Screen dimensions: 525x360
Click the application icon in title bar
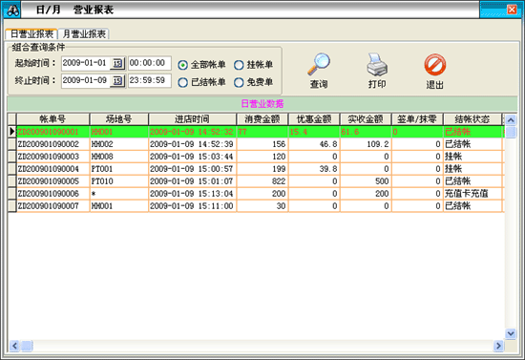12,11
